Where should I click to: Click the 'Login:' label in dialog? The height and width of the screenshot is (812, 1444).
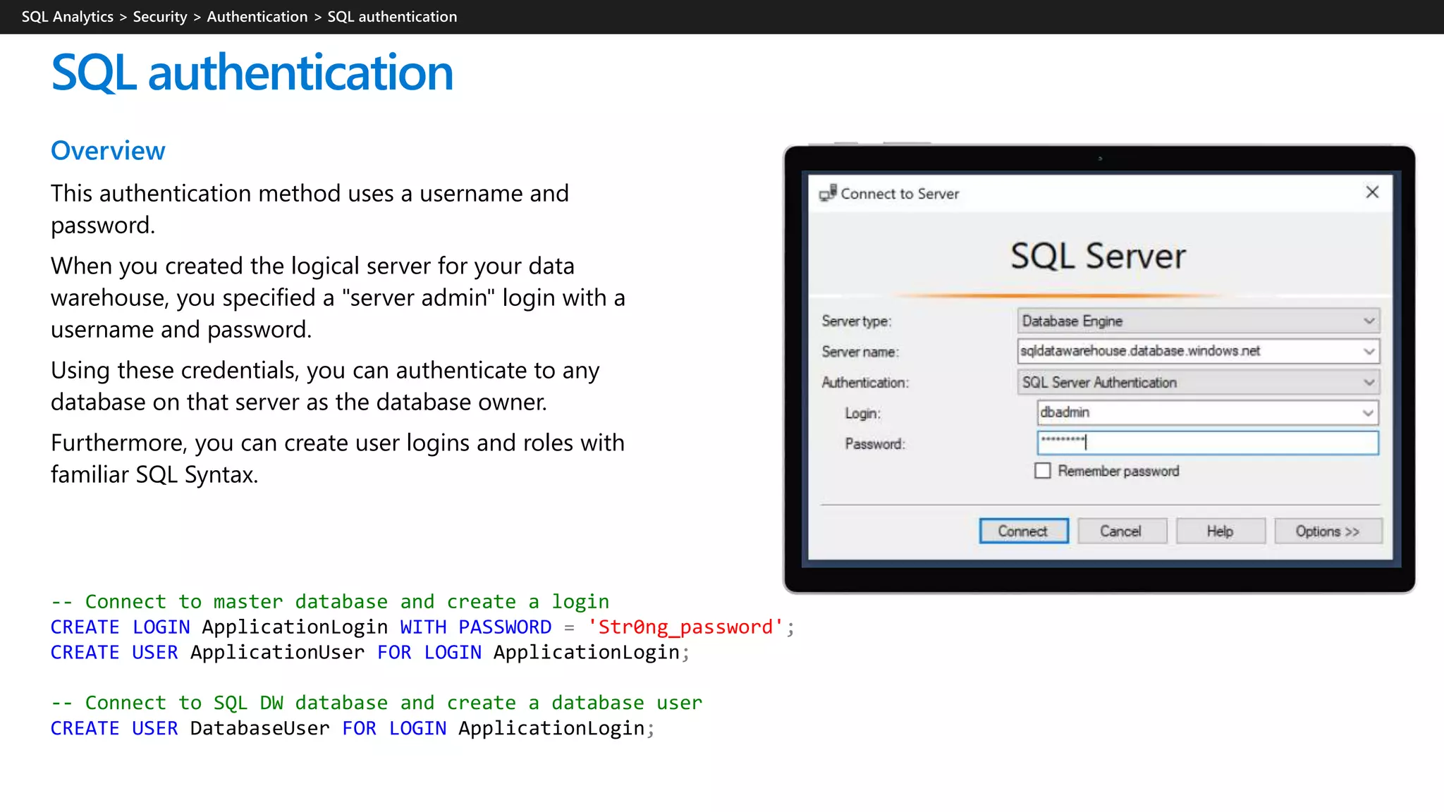(863, 414)
